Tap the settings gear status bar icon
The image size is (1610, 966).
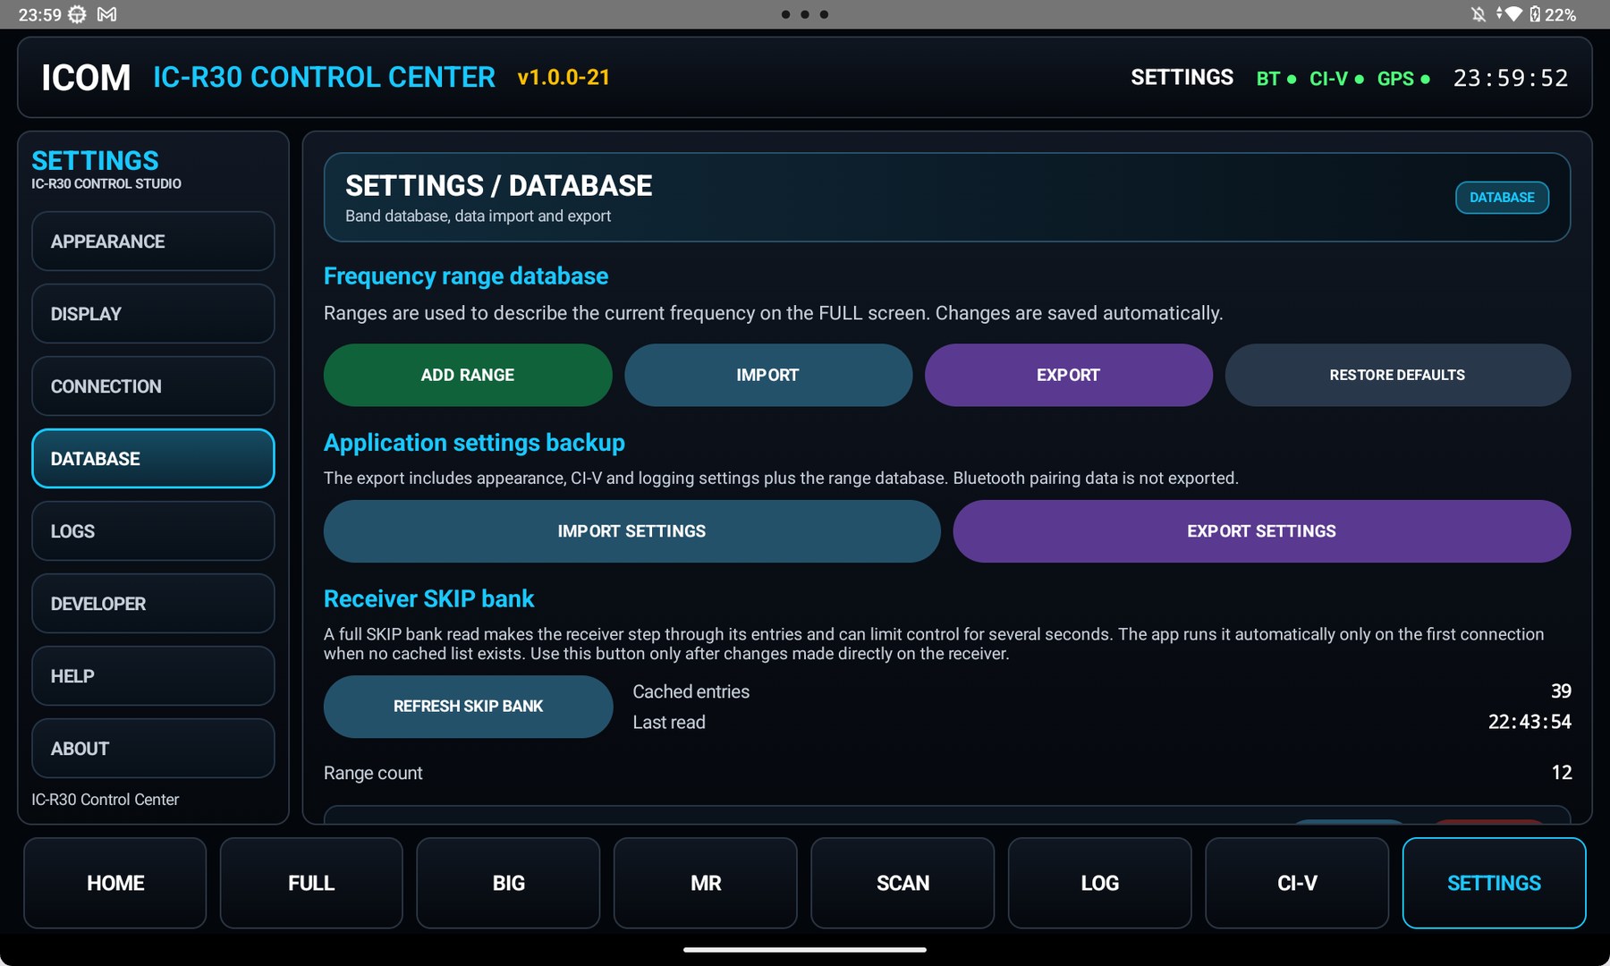click(x=78, y=14)
